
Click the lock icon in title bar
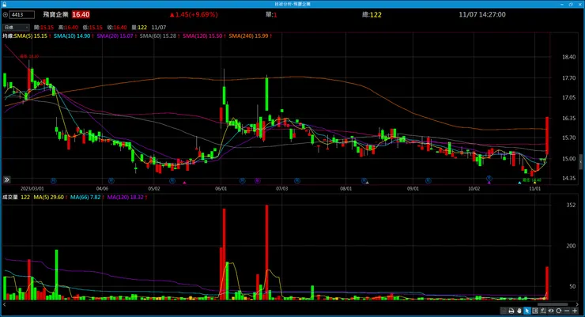tap(4, 4)
